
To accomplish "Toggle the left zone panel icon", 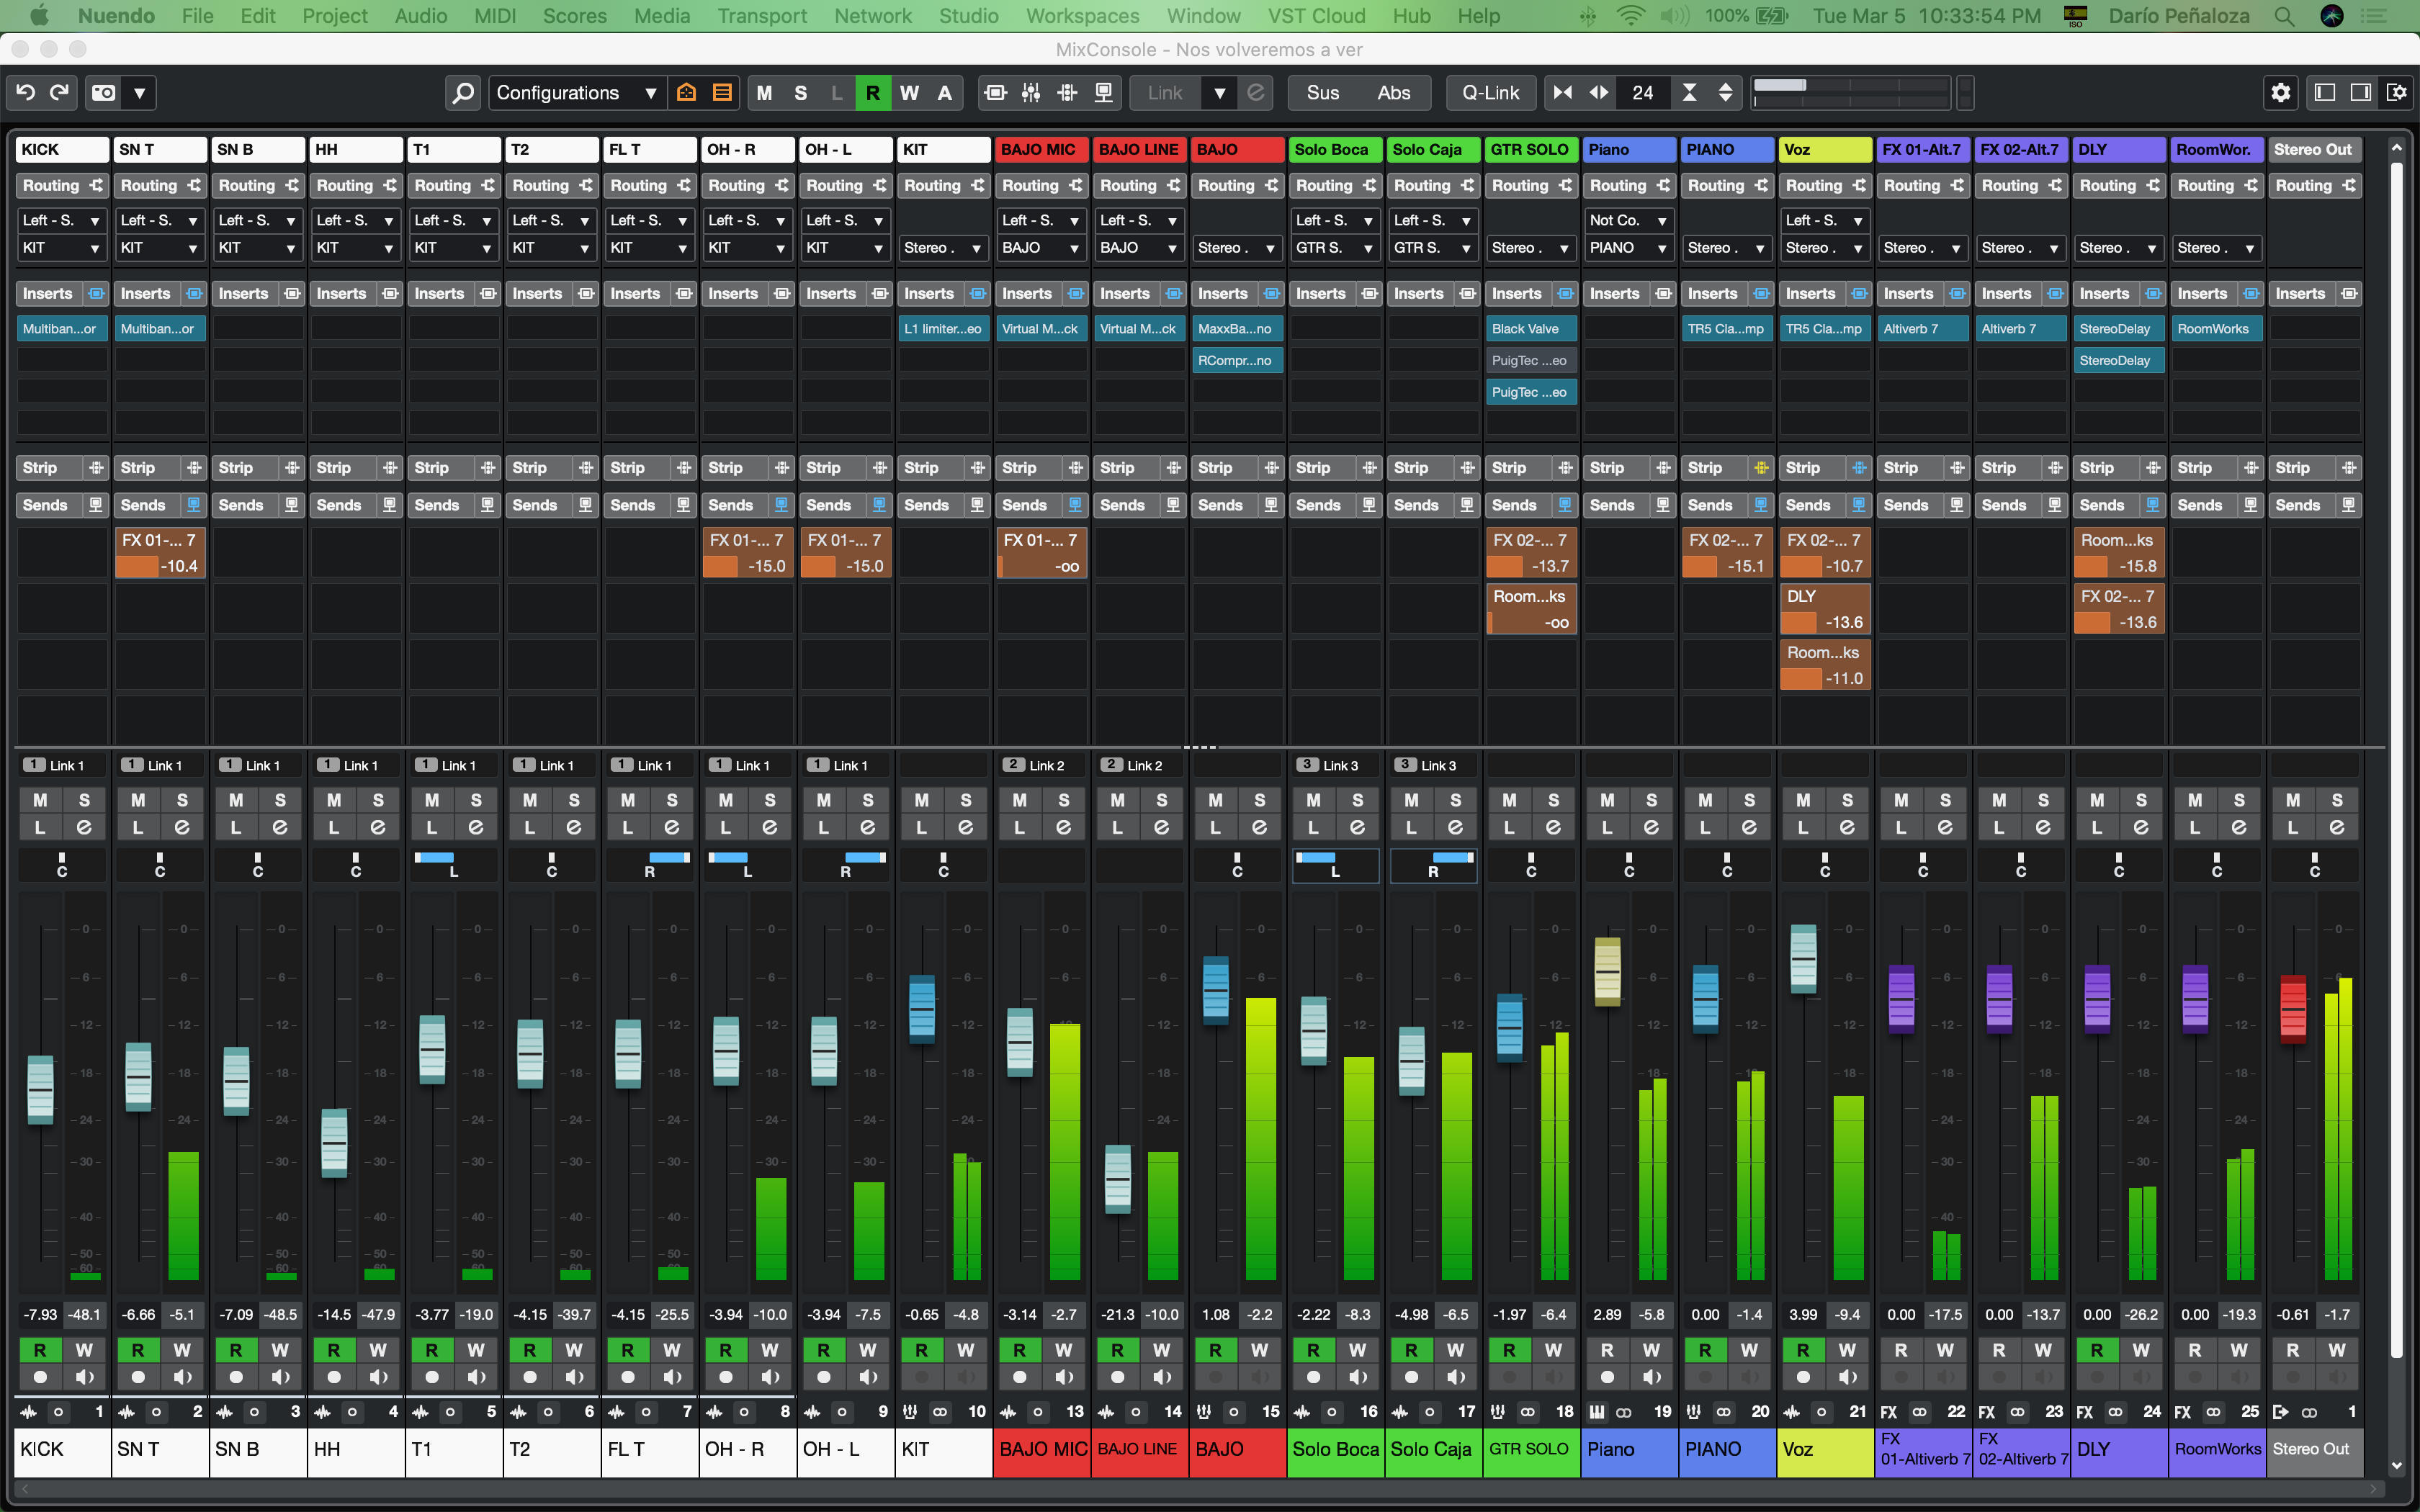I will pyautogui.click(x=2325, y=93).
